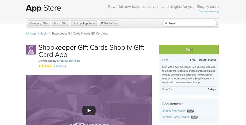Expand the Sort by: Popular dropdown
This screenshot has height=125, width=246.
click(84, 23)
